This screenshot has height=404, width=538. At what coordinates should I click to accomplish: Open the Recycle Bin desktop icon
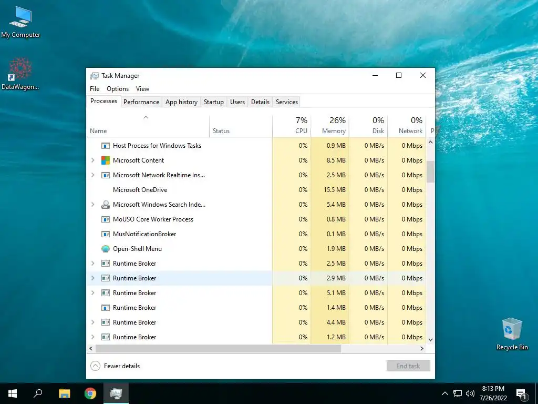pos(512,334)
